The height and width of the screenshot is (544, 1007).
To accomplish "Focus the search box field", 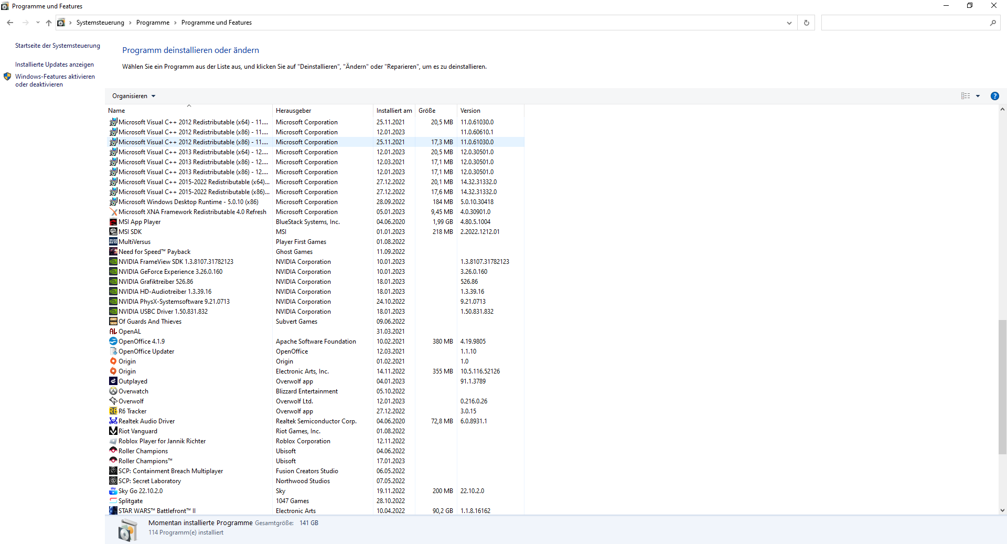I will 905,23.
